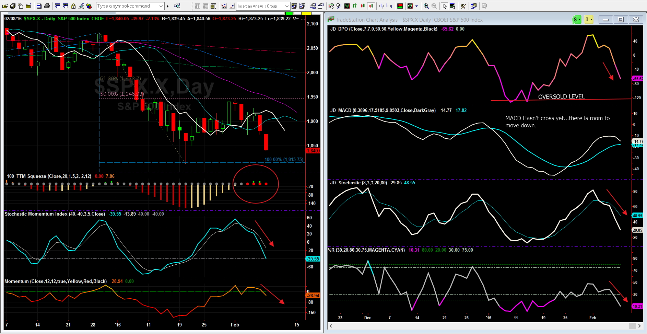
Task: Open the yellow interval link I dropdown
Action: (592, 20)
